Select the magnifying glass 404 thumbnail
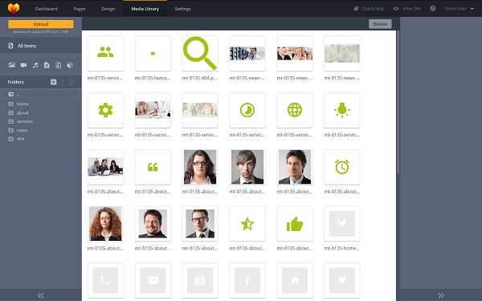Viewport: 482px width, 301px height. pos(200,54)
